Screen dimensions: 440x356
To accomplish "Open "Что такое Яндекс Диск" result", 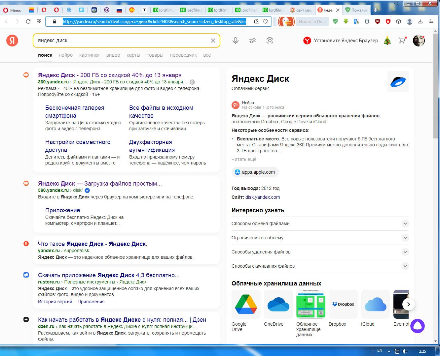I will coord(92,244).
